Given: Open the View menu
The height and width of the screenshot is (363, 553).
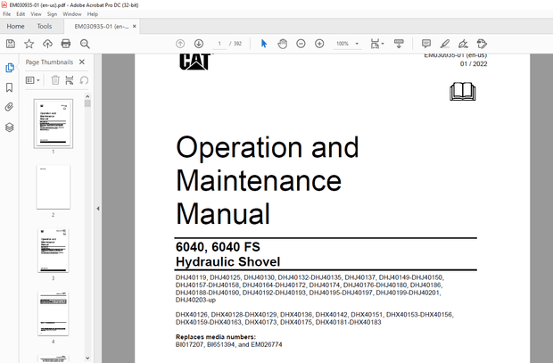Looking at the screenshot, I should (36, 14).
